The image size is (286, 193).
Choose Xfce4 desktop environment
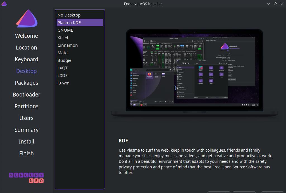[80, 37]
